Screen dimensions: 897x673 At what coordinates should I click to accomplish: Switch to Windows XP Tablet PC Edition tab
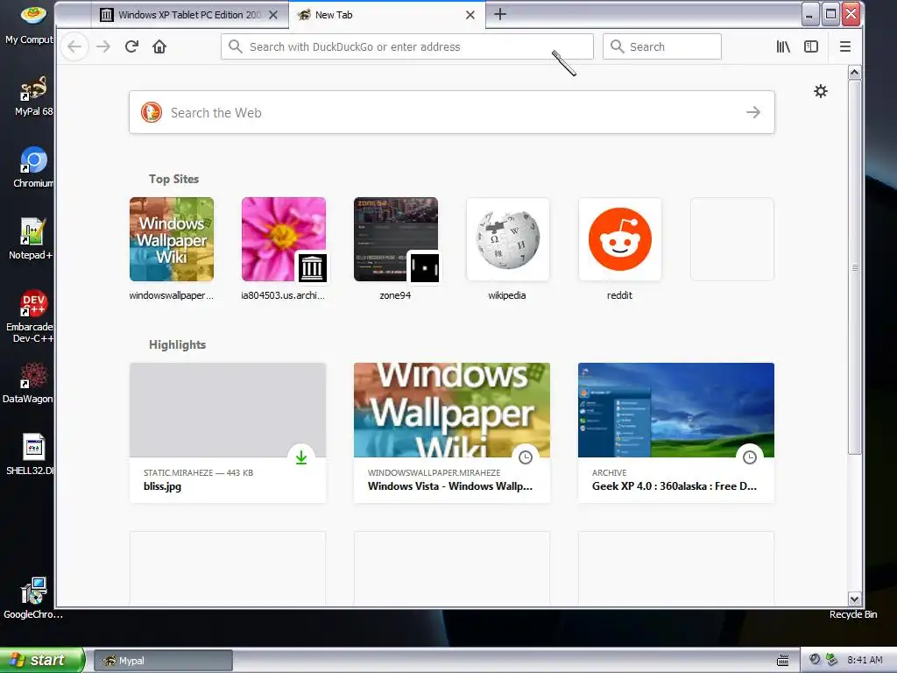pos(189,15)
